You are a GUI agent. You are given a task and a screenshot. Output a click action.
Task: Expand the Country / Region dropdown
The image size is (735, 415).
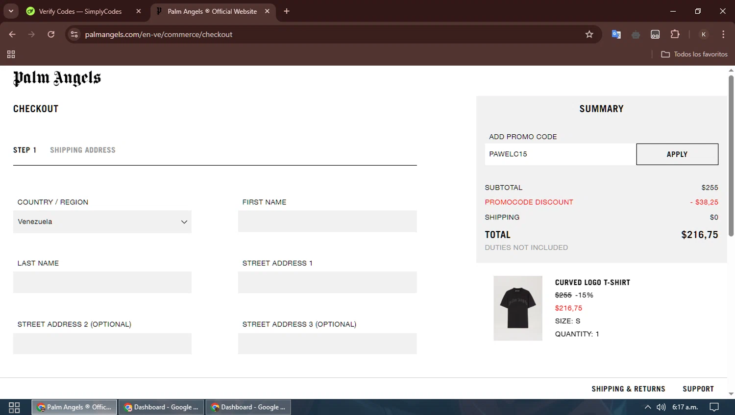(x=102, y=221)
